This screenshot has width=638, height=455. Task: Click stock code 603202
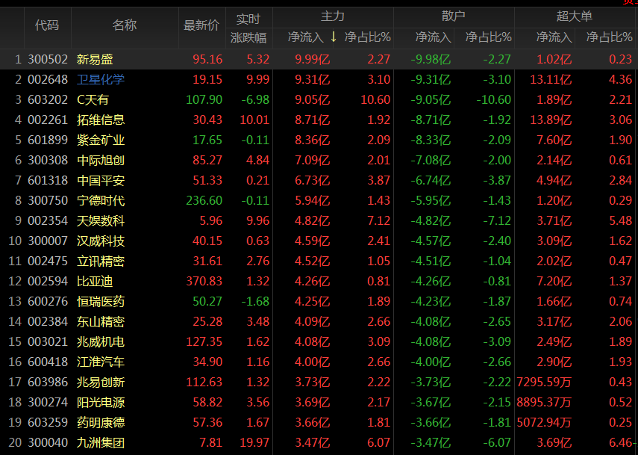coord(48,100)
